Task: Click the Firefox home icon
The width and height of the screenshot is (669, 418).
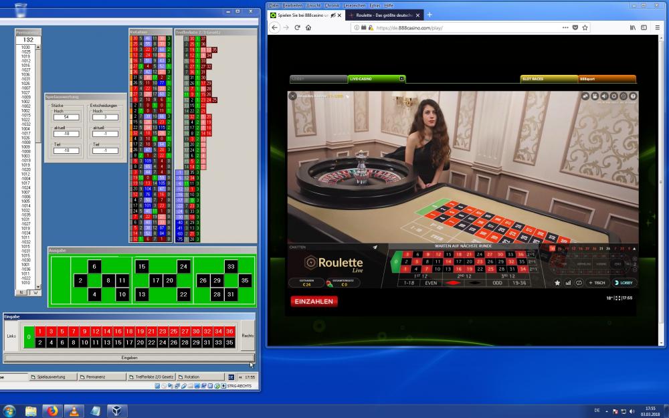Action: 308,27
